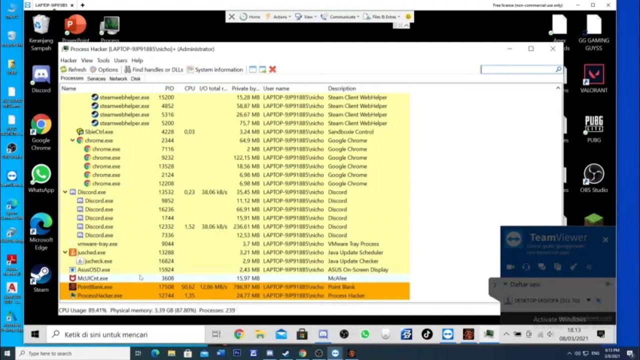Open Options from the Process Hacker toolbar

(104, 69)
